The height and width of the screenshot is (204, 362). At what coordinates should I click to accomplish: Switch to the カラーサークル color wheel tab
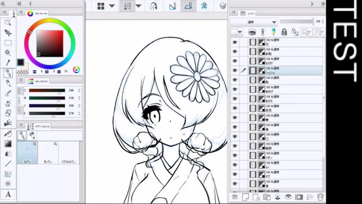click(x=37, y=13)
